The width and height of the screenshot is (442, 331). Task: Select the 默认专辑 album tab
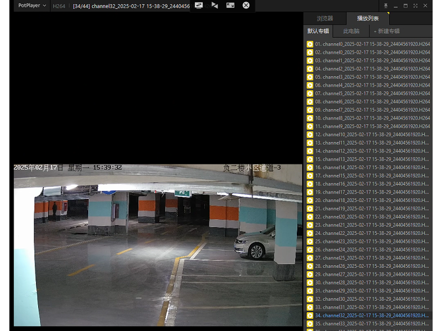[318, 31]
